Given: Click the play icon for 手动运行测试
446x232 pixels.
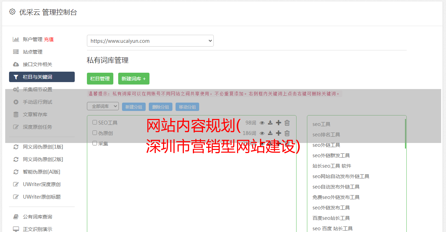Looking at the screenshot, I should coord(16,102).
